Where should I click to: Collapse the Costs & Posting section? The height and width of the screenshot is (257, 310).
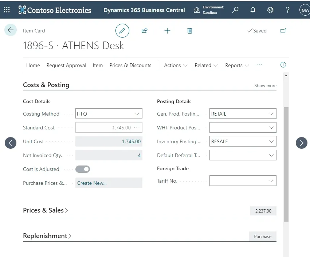(x=46, y=85)
